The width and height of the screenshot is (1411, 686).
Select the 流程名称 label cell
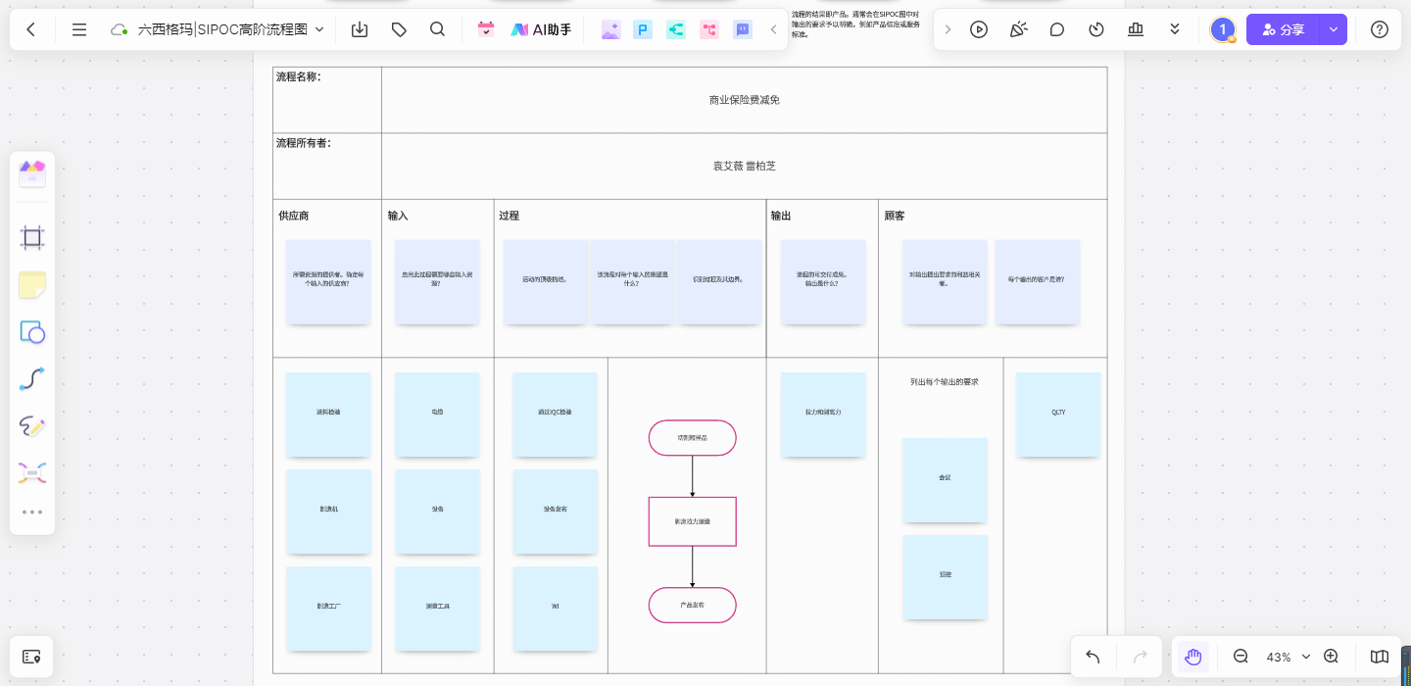tap(327, 100)
